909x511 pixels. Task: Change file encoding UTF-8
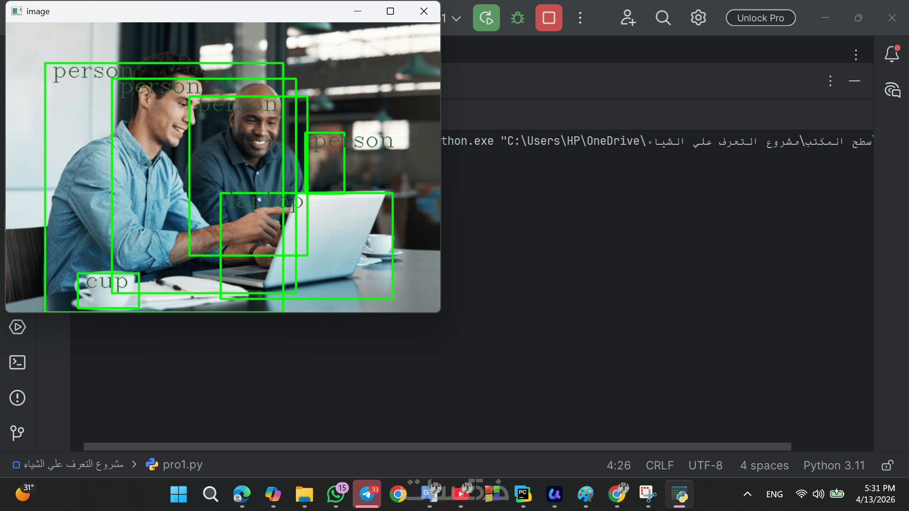coord(705,466)
